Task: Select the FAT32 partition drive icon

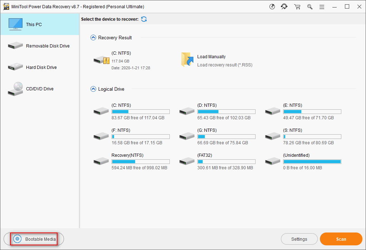Action: pos(187,161)
